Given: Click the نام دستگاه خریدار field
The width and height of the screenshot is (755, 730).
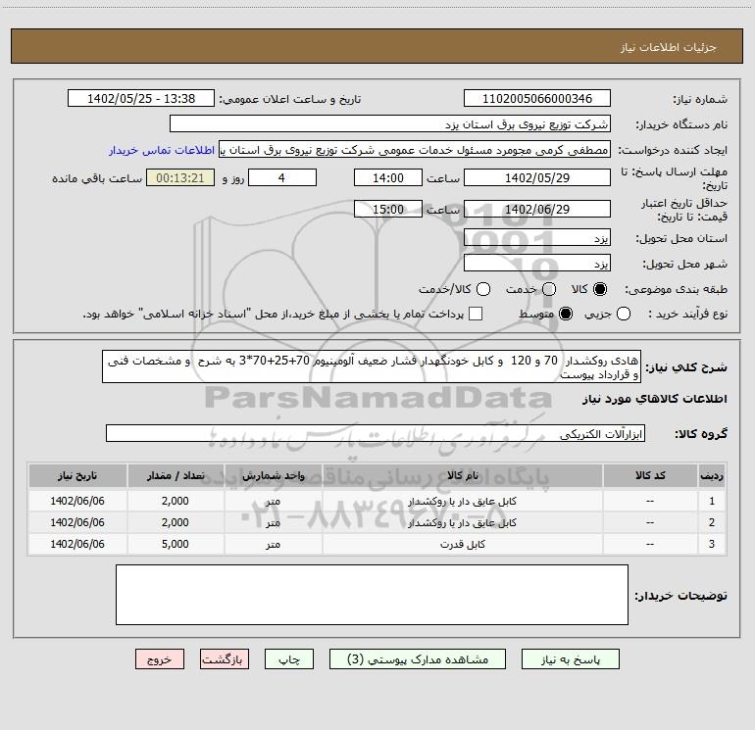Looking at the screenshot, I should coord(390,124).
